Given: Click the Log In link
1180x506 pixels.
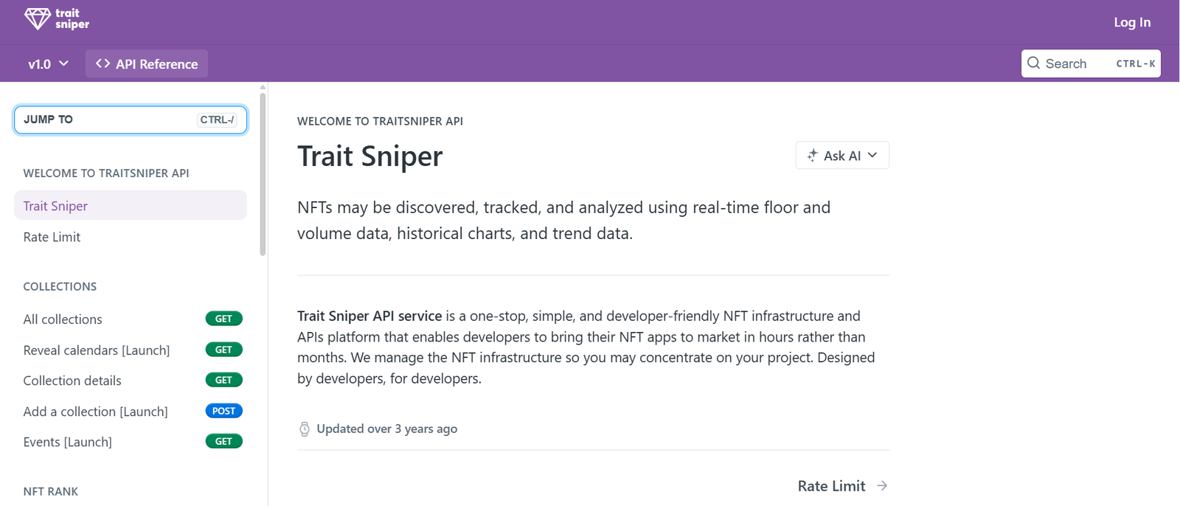Looking at the screenshot, I should [1131, 22].
